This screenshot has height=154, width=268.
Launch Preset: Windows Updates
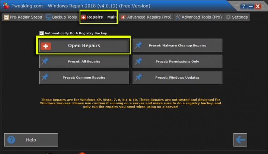[x=178, y=78]
